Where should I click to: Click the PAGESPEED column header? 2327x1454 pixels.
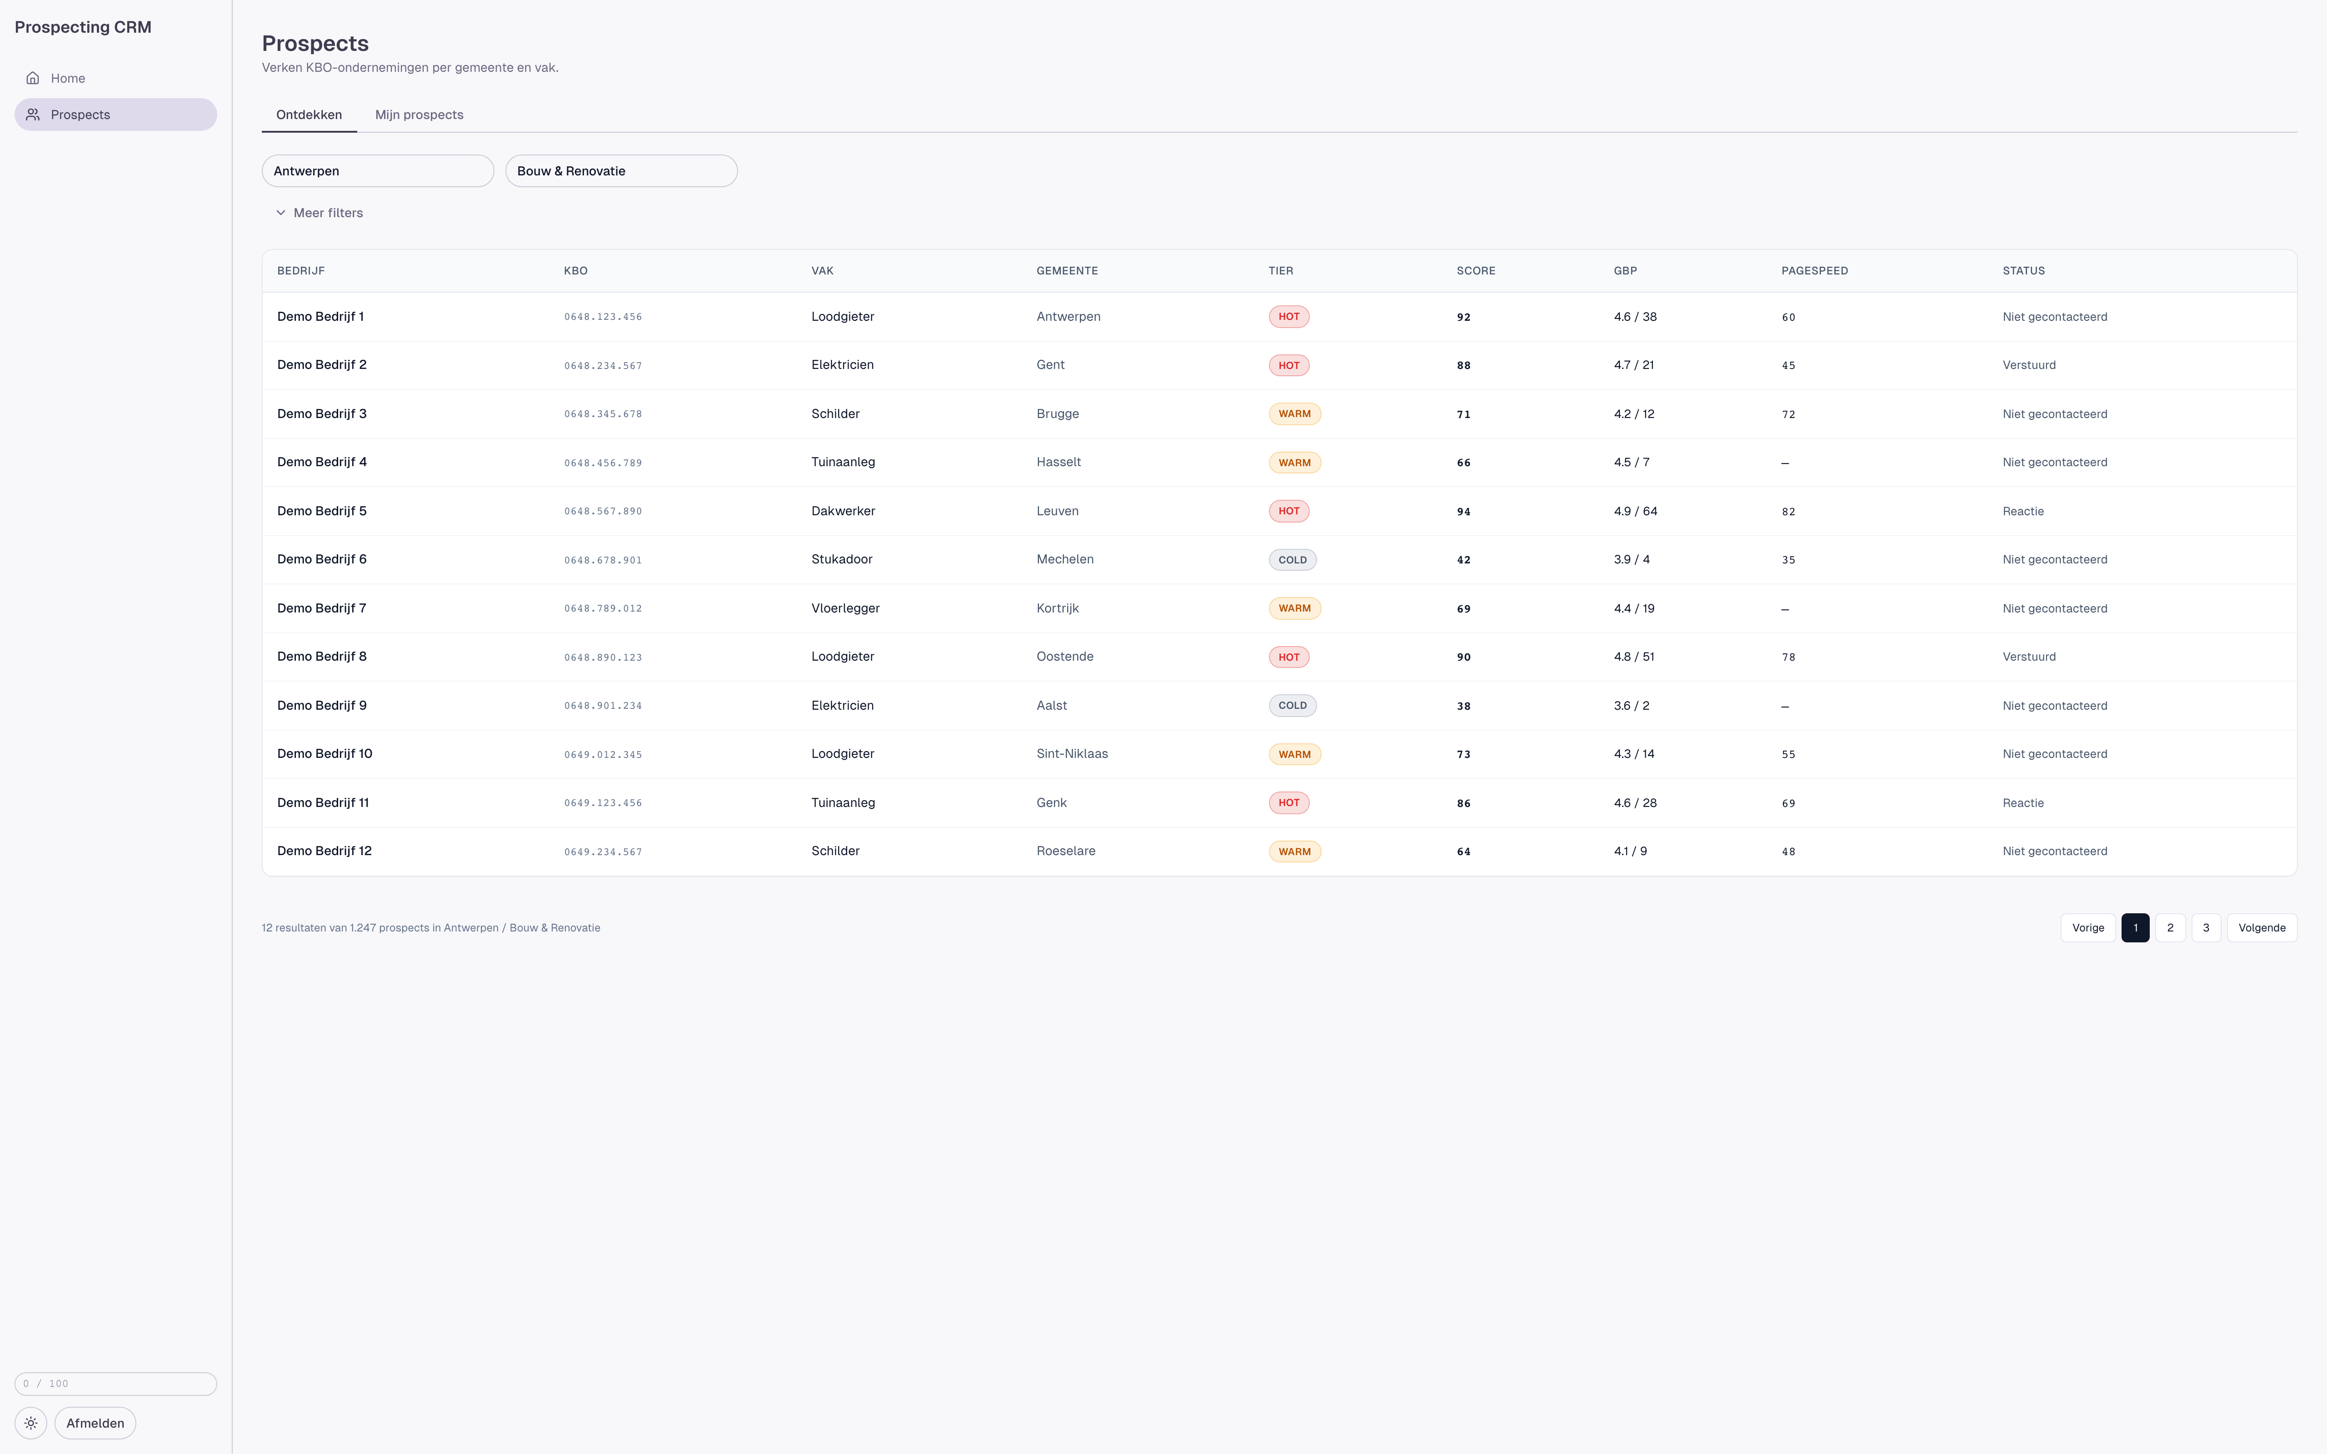tap(1814, 271)
